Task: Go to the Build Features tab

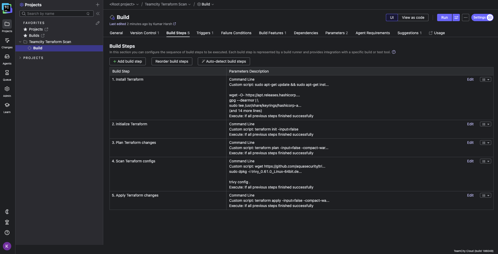Action: point(273,33)
